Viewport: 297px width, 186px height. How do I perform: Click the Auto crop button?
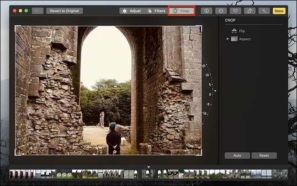(x=237, y=155)
